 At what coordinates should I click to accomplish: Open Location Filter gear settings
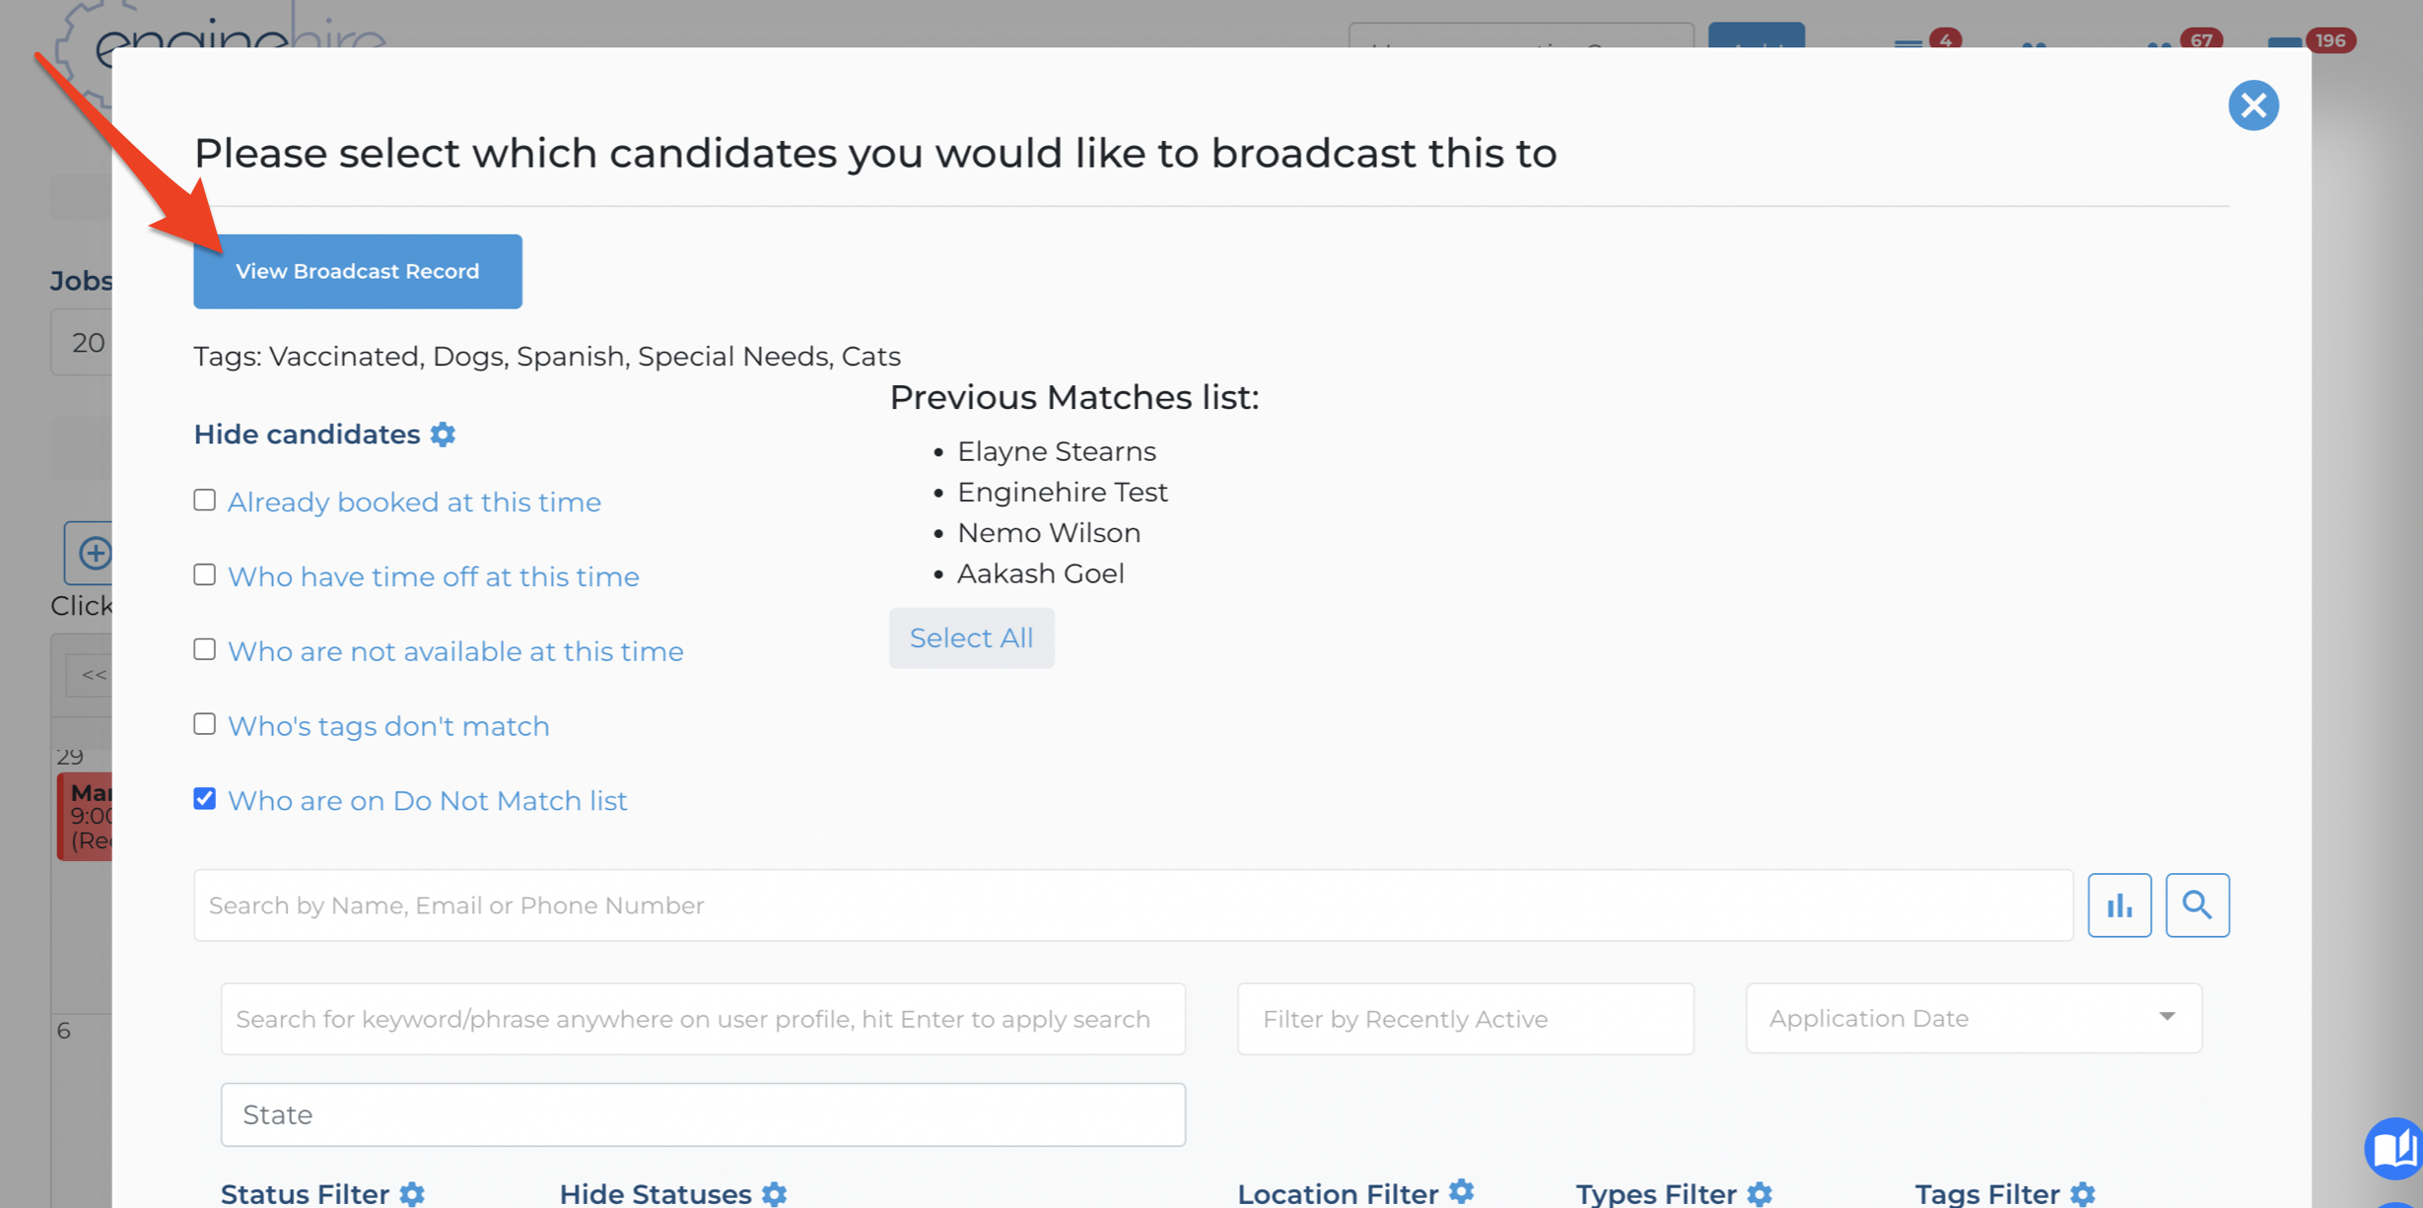tap(1461, 1192)
